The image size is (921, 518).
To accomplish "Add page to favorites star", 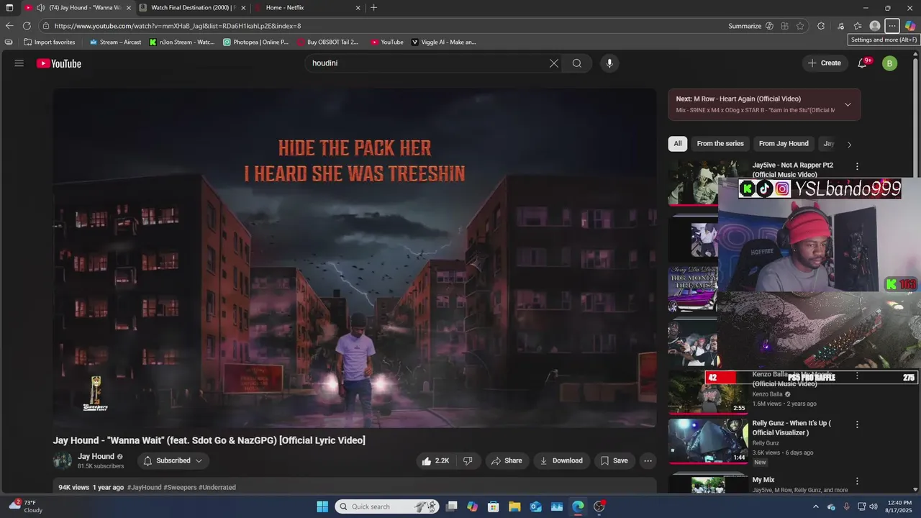I will pos(800,26).
